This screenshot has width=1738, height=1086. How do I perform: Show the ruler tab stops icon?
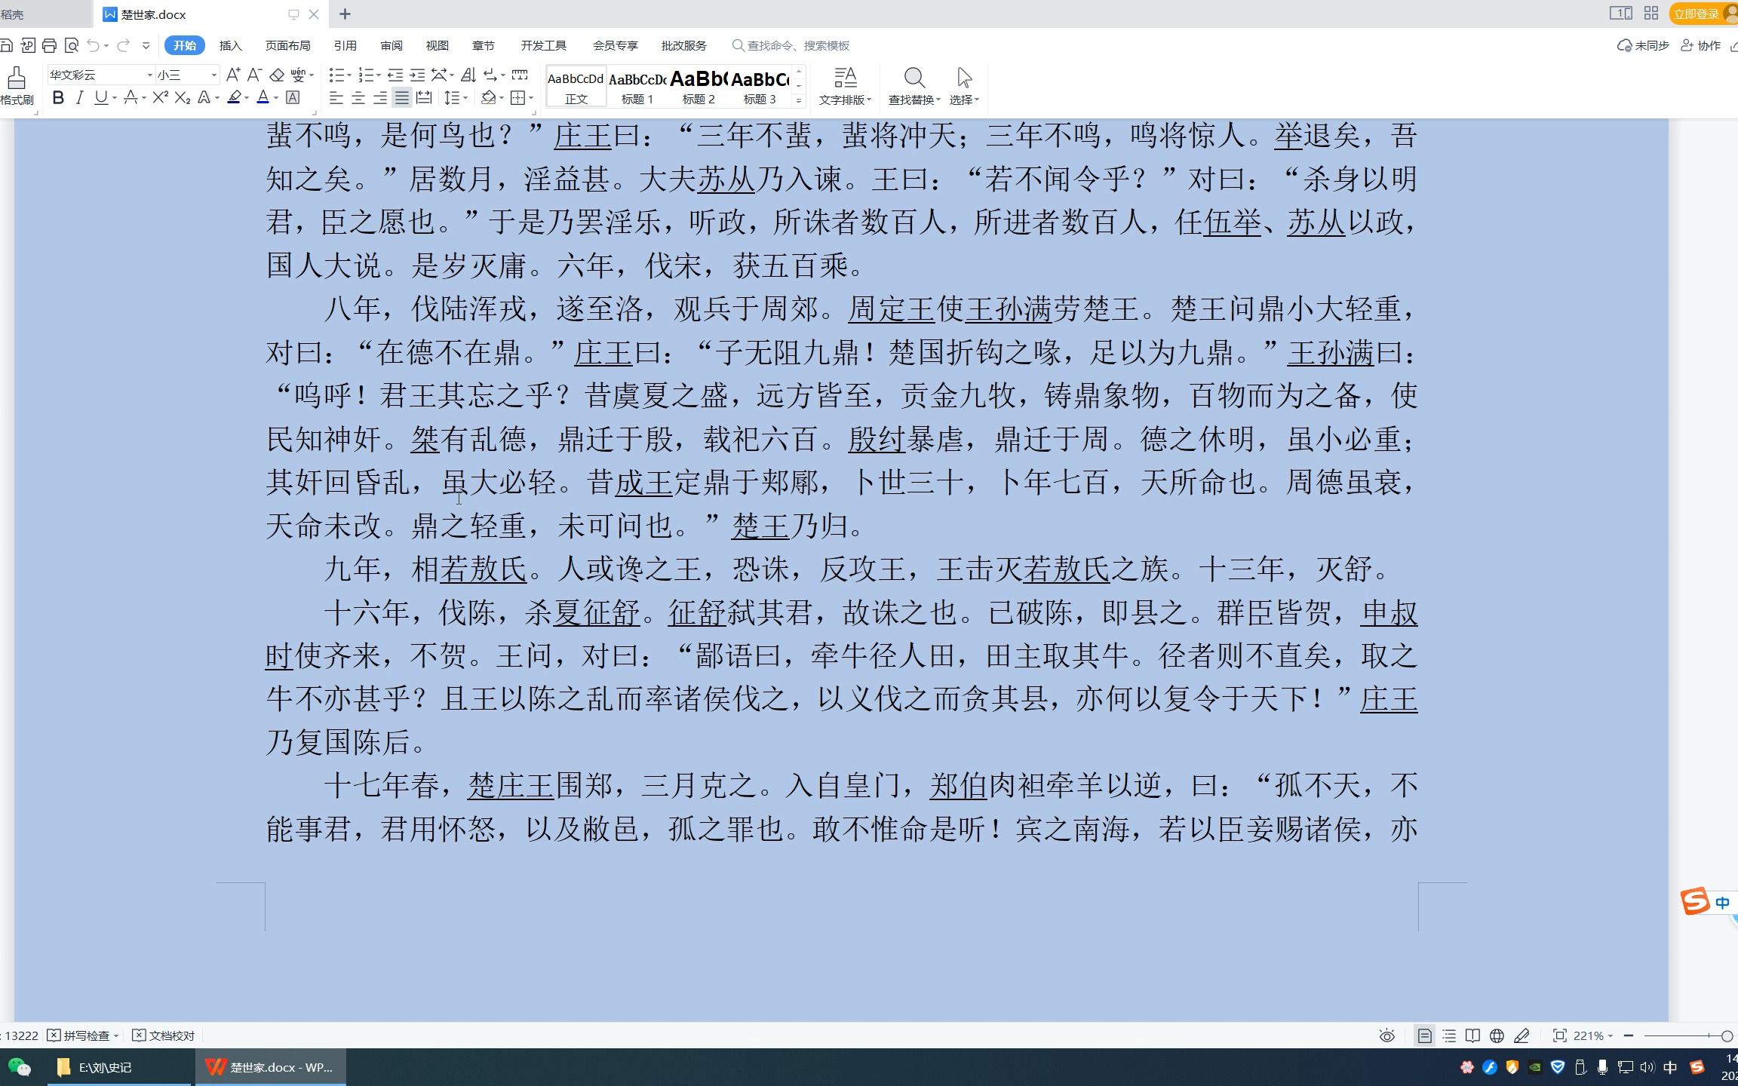[x=520, y=75]
